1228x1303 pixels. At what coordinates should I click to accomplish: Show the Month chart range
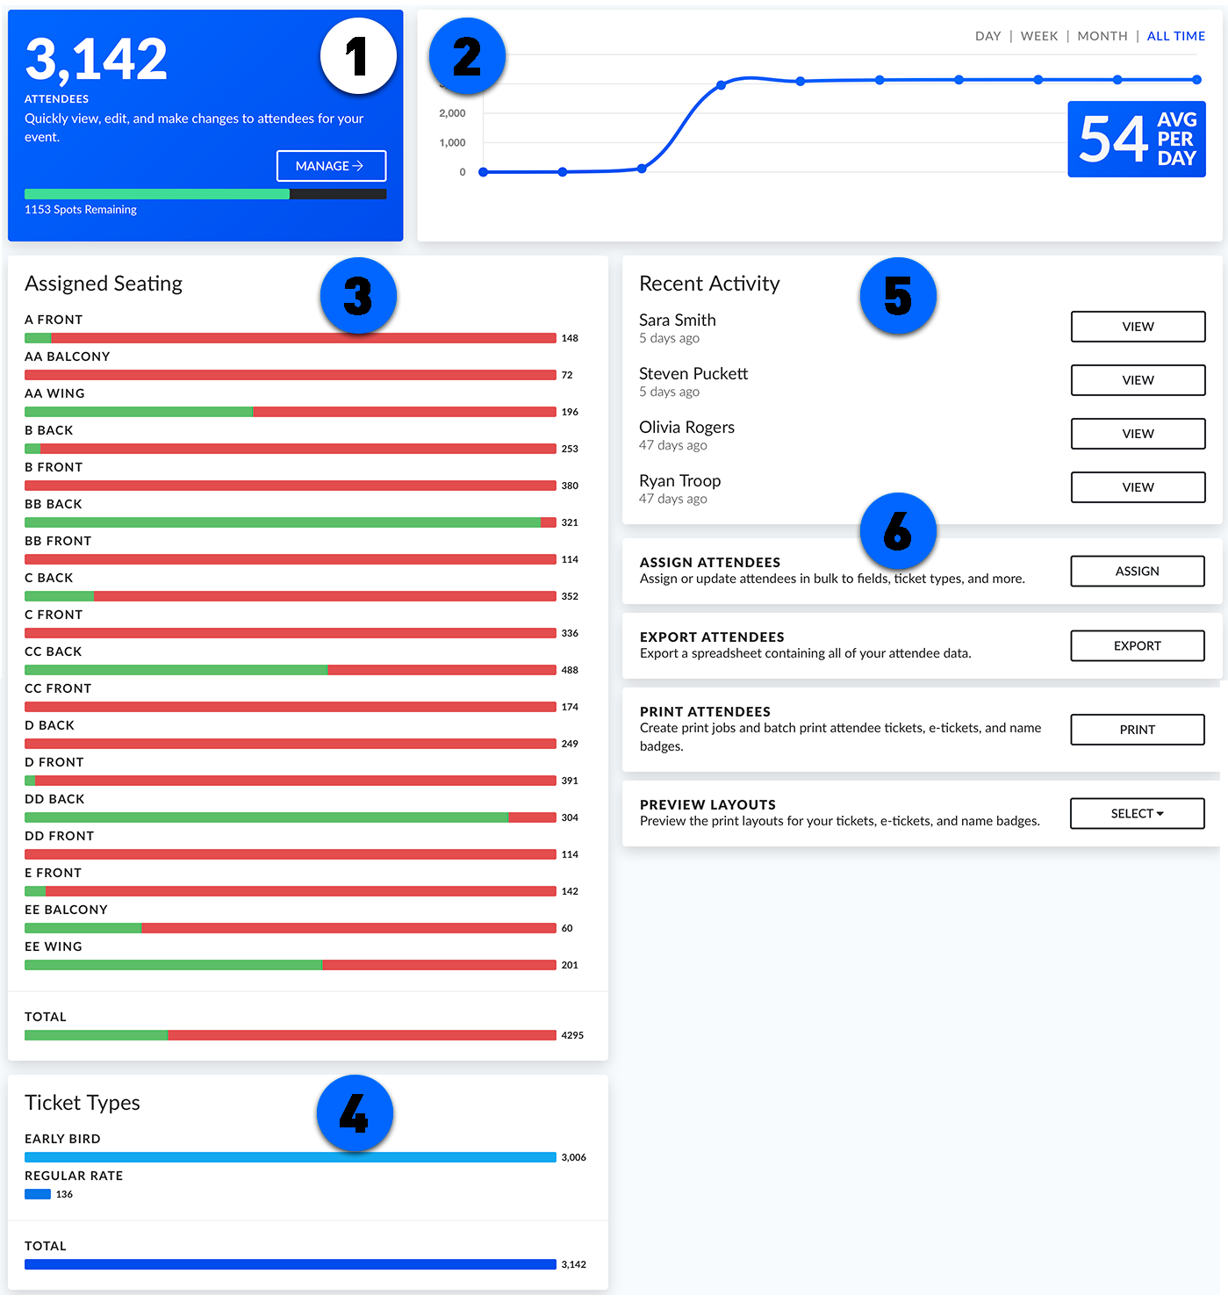[1102, 36]
